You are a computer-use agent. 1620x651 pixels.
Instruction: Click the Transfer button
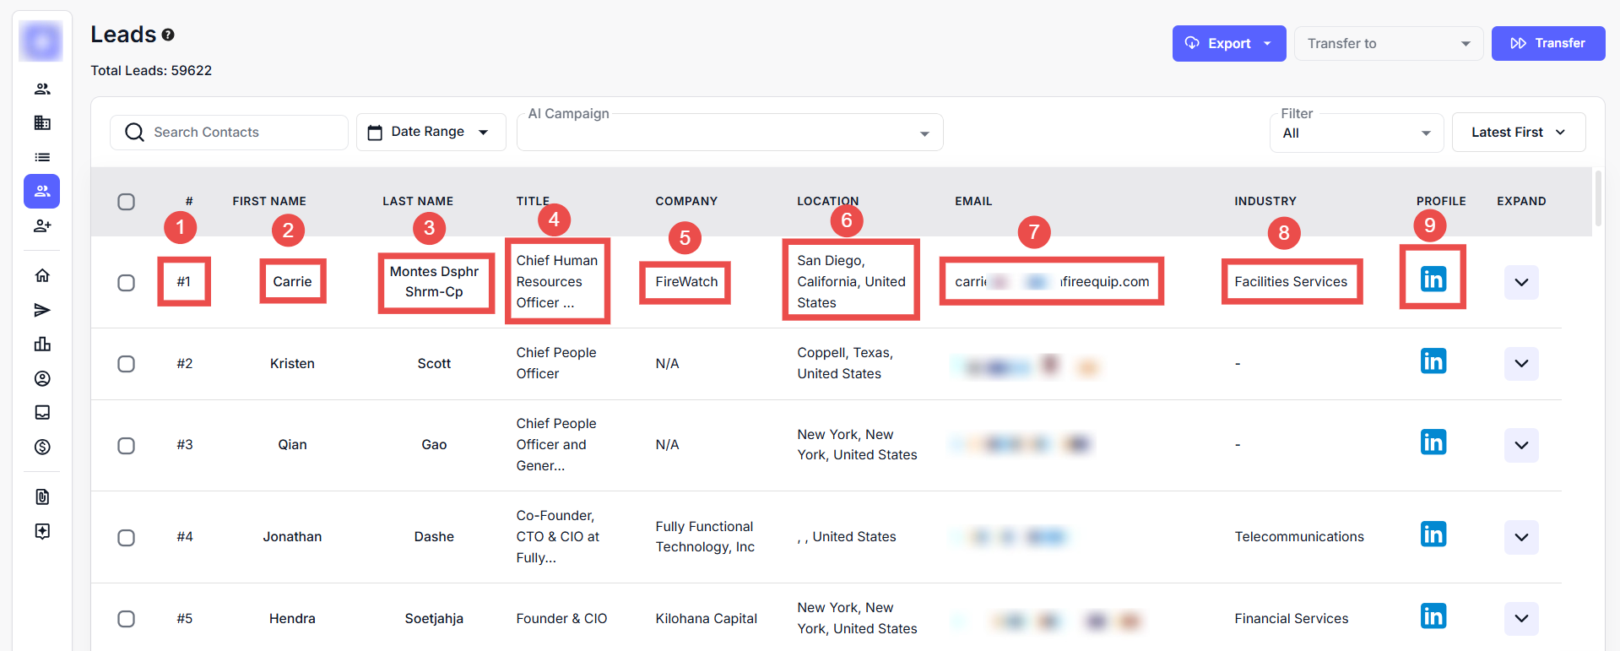1547,43
